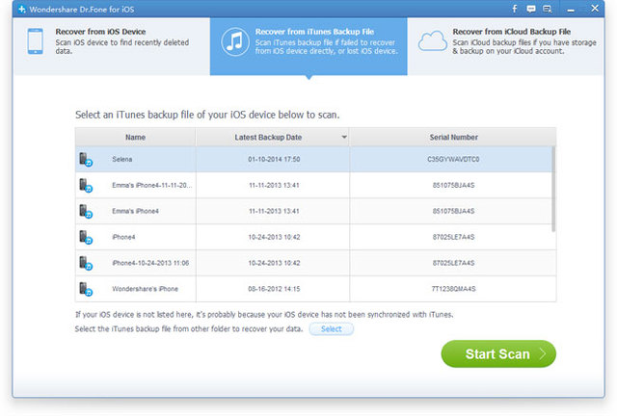Close the Dr.Fone window
Screen dimensions: 617x416
point(595,9)
